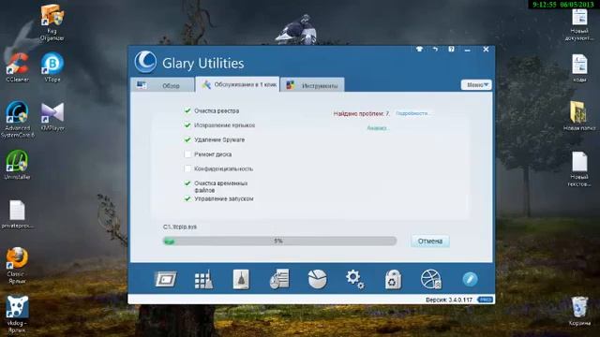Click the Registry Cleaner grid-broom icon
The width and height of the screenshot is (600, 337).
click(203, 279)
